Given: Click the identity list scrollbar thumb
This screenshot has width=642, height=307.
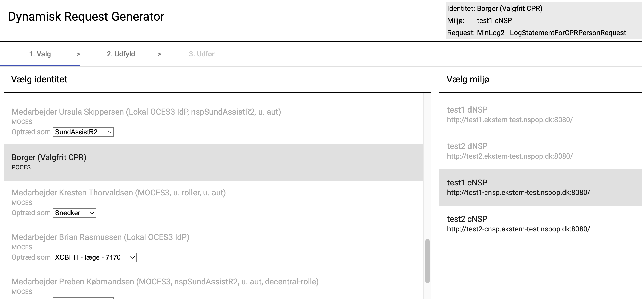Looking at the screenshot, I should pos(427,261).
